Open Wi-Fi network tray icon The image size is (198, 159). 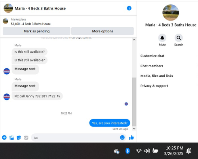pos(139,151)
